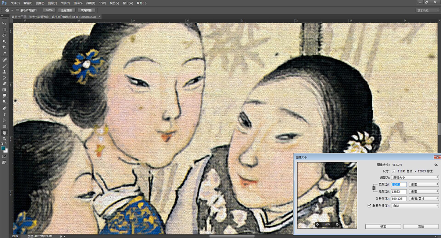Toggle Quick Mask mode
441x238 pixels.
tap(4, 156)
